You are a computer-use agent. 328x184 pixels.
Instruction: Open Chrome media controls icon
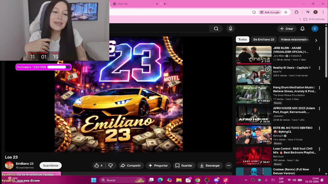pos(308,12)
